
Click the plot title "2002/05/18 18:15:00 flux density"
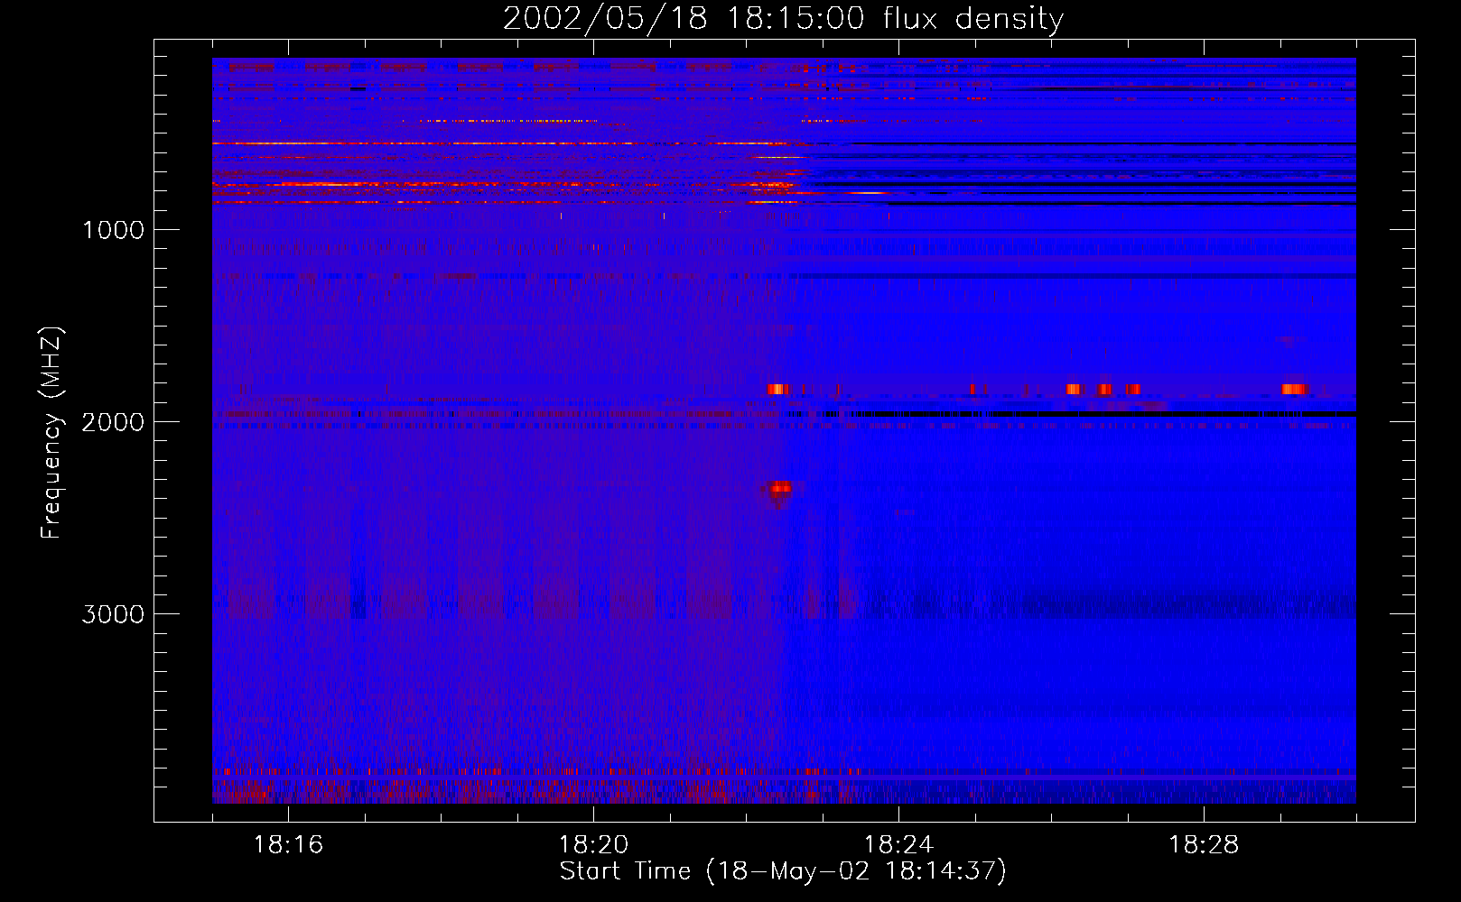point(783,19)
